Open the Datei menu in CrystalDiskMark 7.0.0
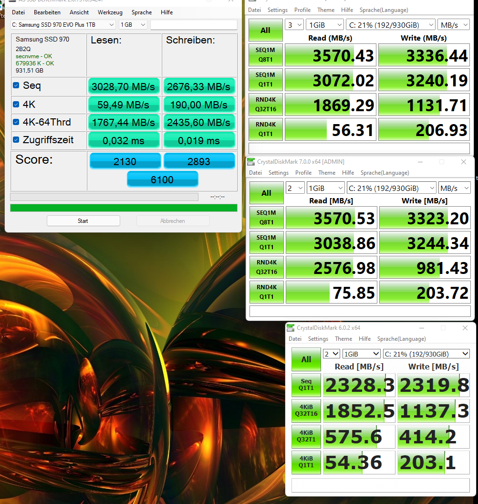This screenshot has width=478, height=504. pyautogui.click(x=255, y=173)
